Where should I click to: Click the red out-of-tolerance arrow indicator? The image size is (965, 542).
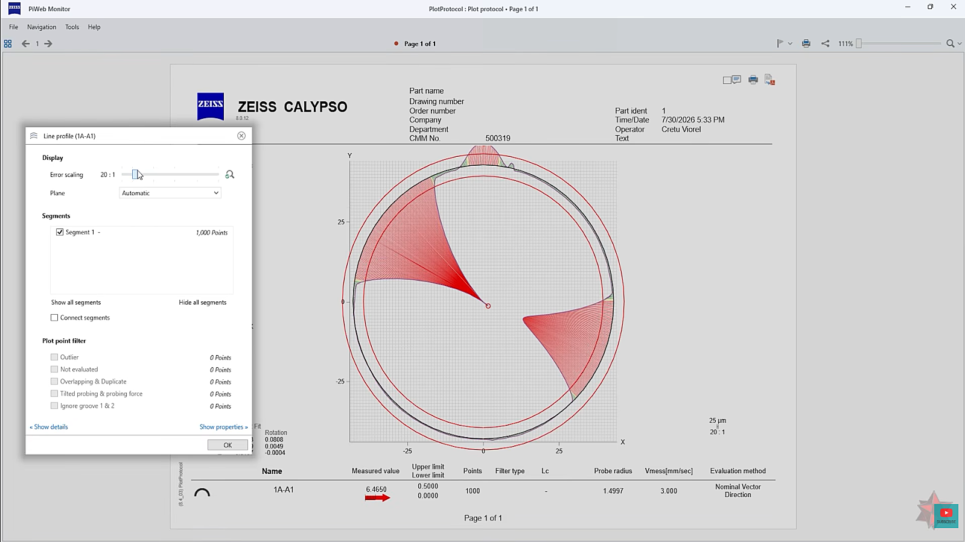pyautogui.click(x=378, y=498)
